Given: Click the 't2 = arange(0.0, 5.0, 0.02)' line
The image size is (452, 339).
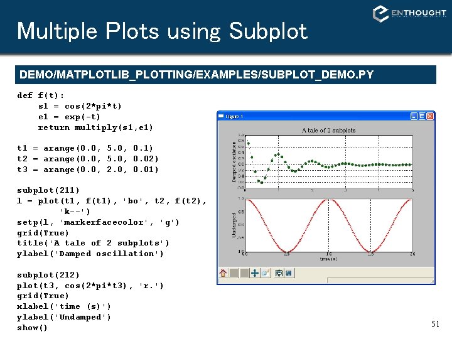Looking at the screenshot, I should pyautogui.click(x=88, y=159).
